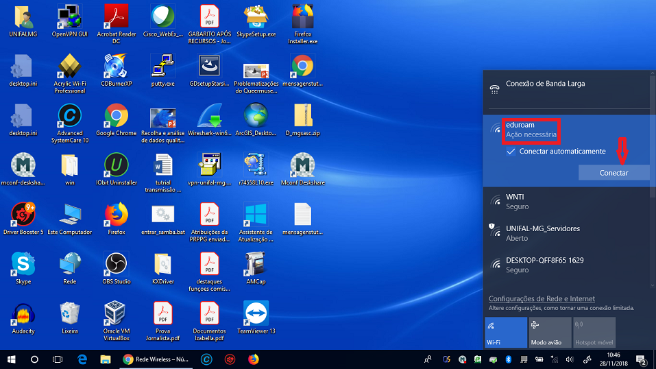Open Este Computador desktop icon
The image size is (656, 369).
(x=69, y=219)
